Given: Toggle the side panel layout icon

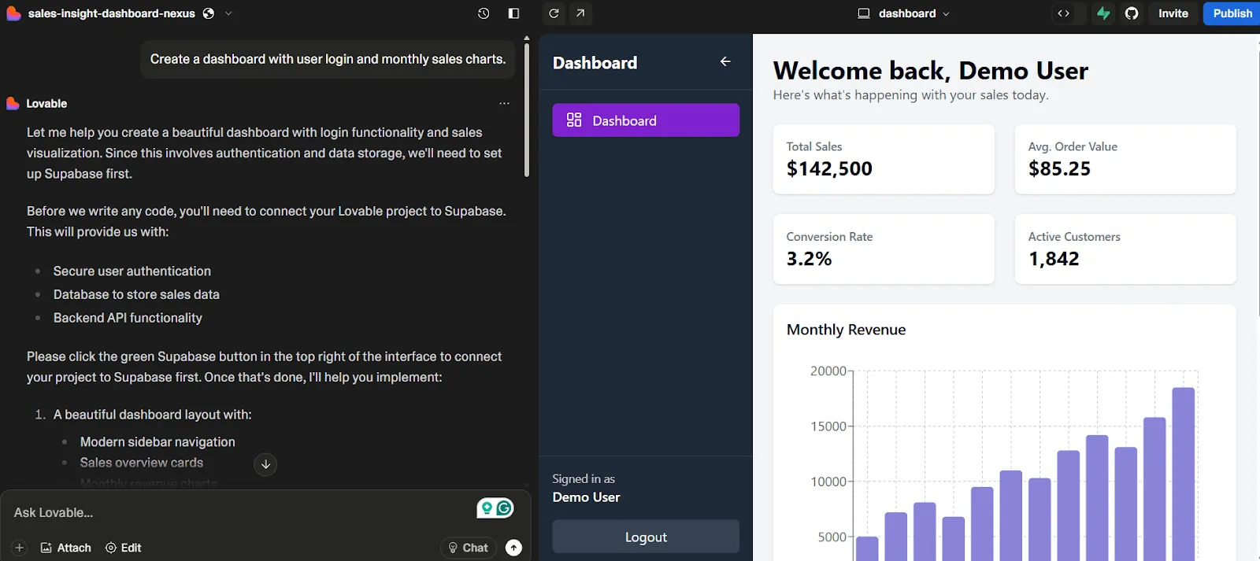Looking at the screenshot, I should (513, 13).
